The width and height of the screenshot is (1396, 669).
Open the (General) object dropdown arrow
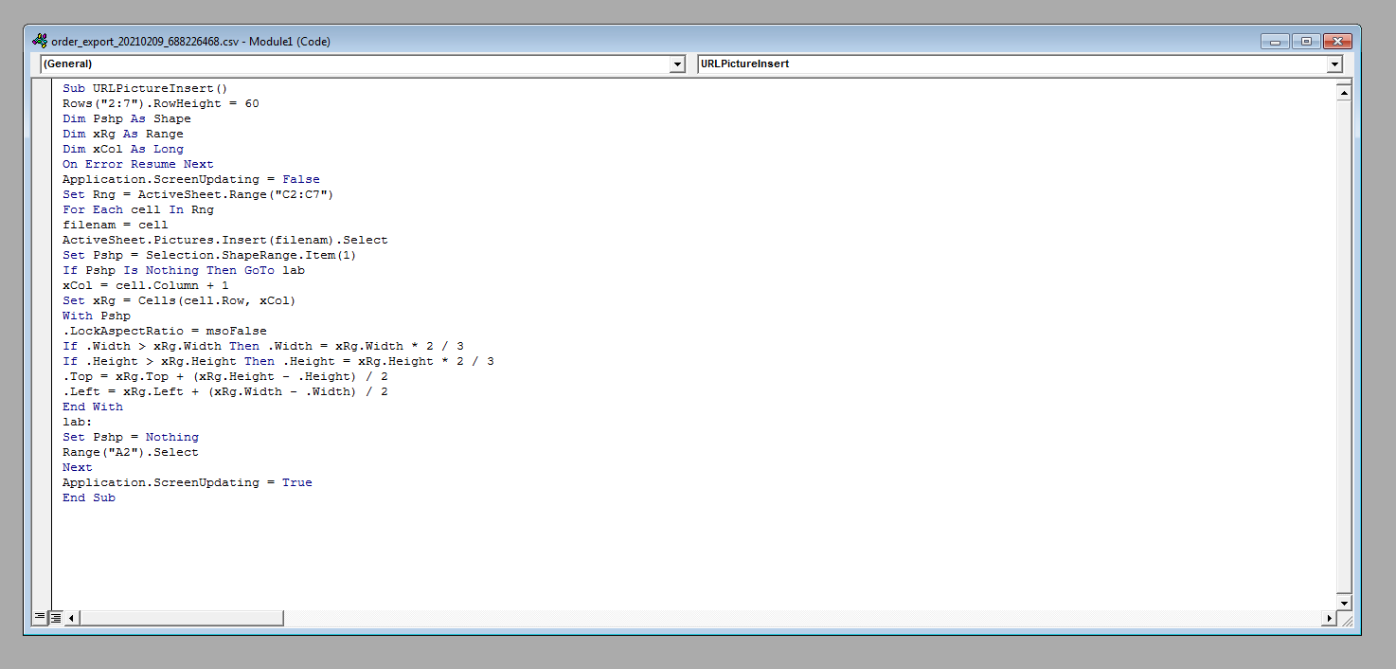[677, 64]
